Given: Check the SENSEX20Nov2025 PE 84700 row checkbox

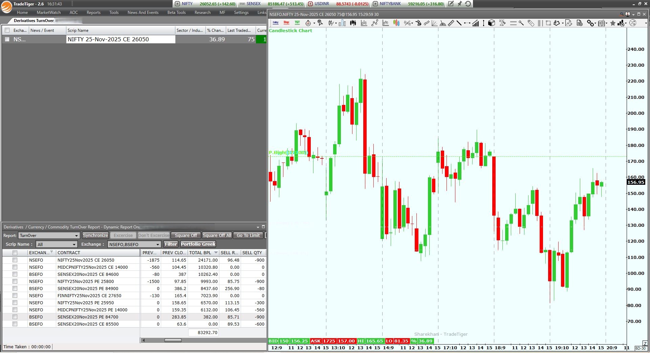Looking at the screenshot, I should [15, 317].
